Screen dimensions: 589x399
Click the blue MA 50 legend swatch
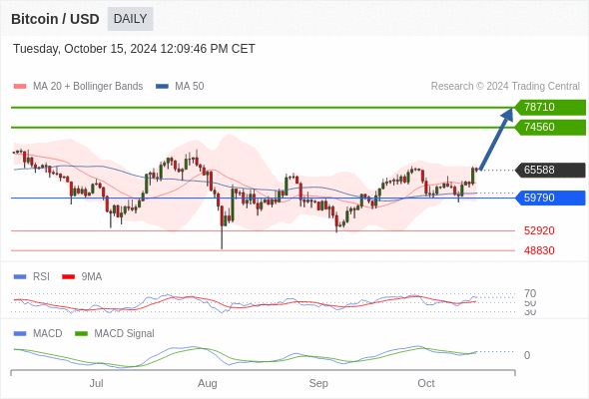[x=162, y=87]
